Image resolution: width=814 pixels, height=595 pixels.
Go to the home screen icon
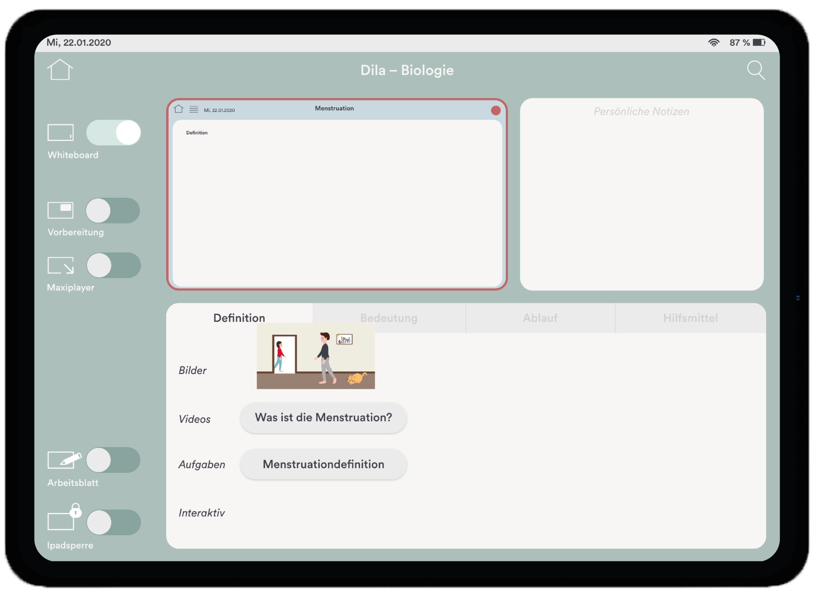coord(60,70)
